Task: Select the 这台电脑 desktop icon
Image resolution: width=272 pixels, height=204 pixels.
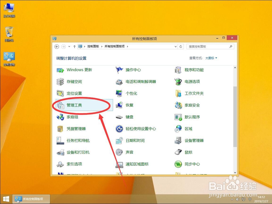Action: [9, 10]
